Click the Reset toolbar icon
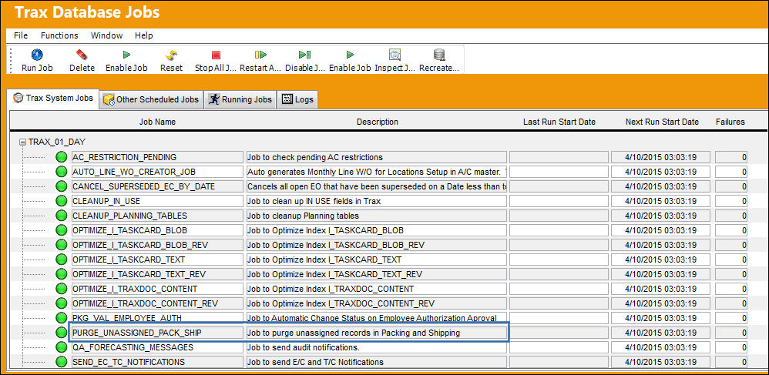Image resolution: width=769 pixels, height=375 pixels. pos(171,55)
